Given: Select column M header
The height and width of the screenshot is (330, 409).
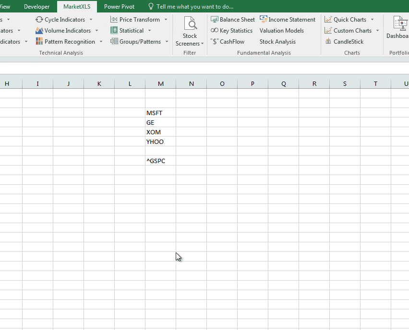Looking at the screenshot, I should [161, 83].
